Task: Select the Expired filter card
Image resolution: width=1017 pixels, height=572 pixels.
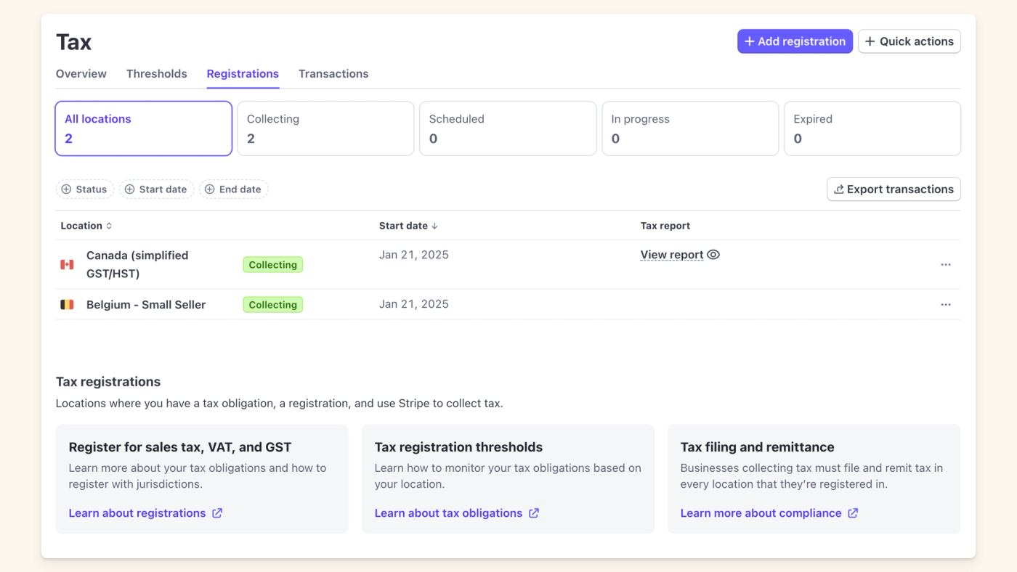Action: (872, 128)
